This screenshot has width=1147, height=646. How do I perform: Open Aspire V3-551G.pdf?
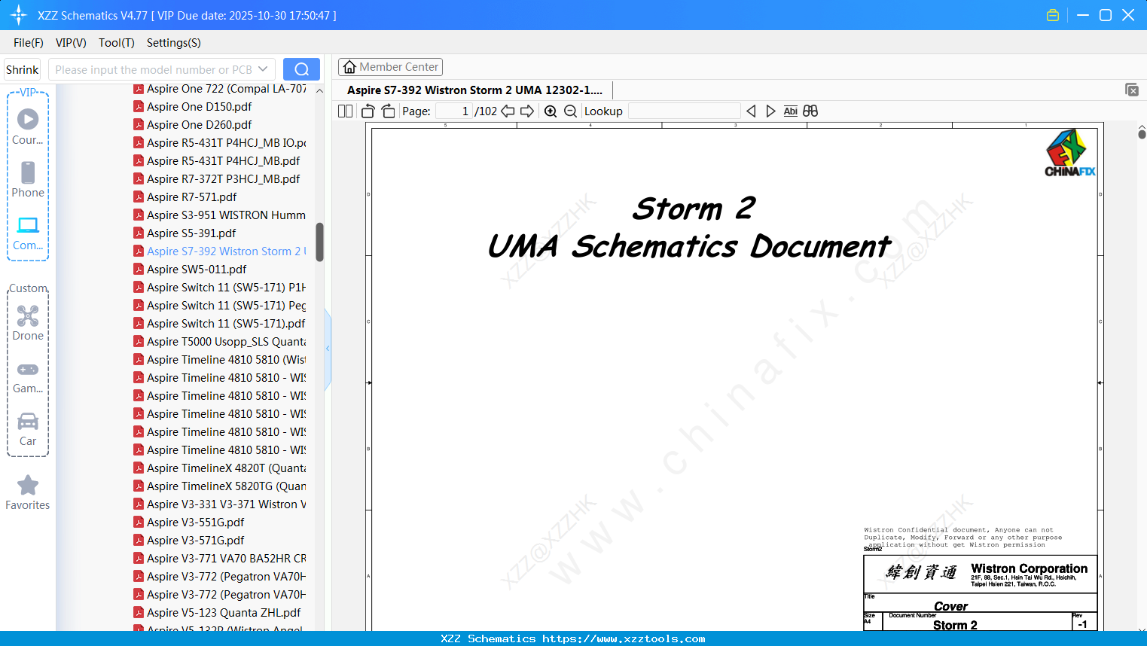pyautogui.click(x=189, y=523)
